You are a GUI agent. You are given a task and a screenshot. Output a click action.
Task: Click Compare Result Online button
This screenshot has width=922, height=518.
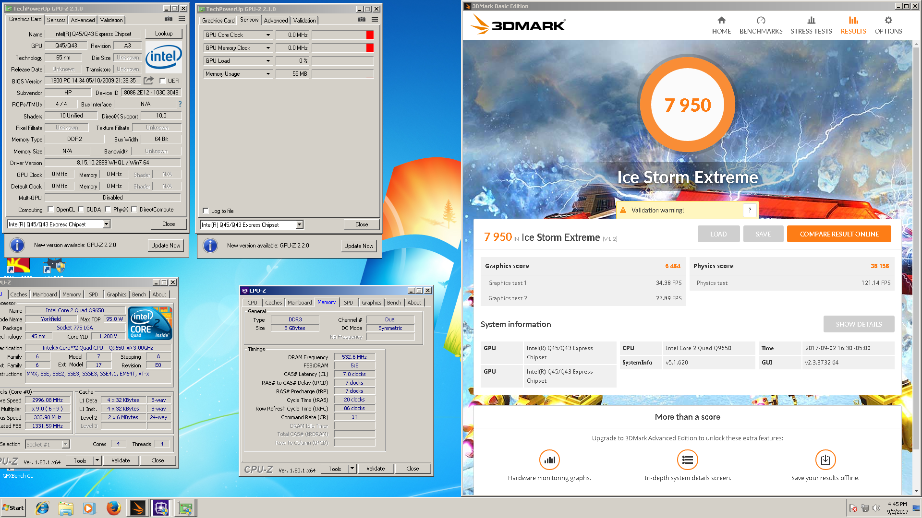tap(839, 234)
